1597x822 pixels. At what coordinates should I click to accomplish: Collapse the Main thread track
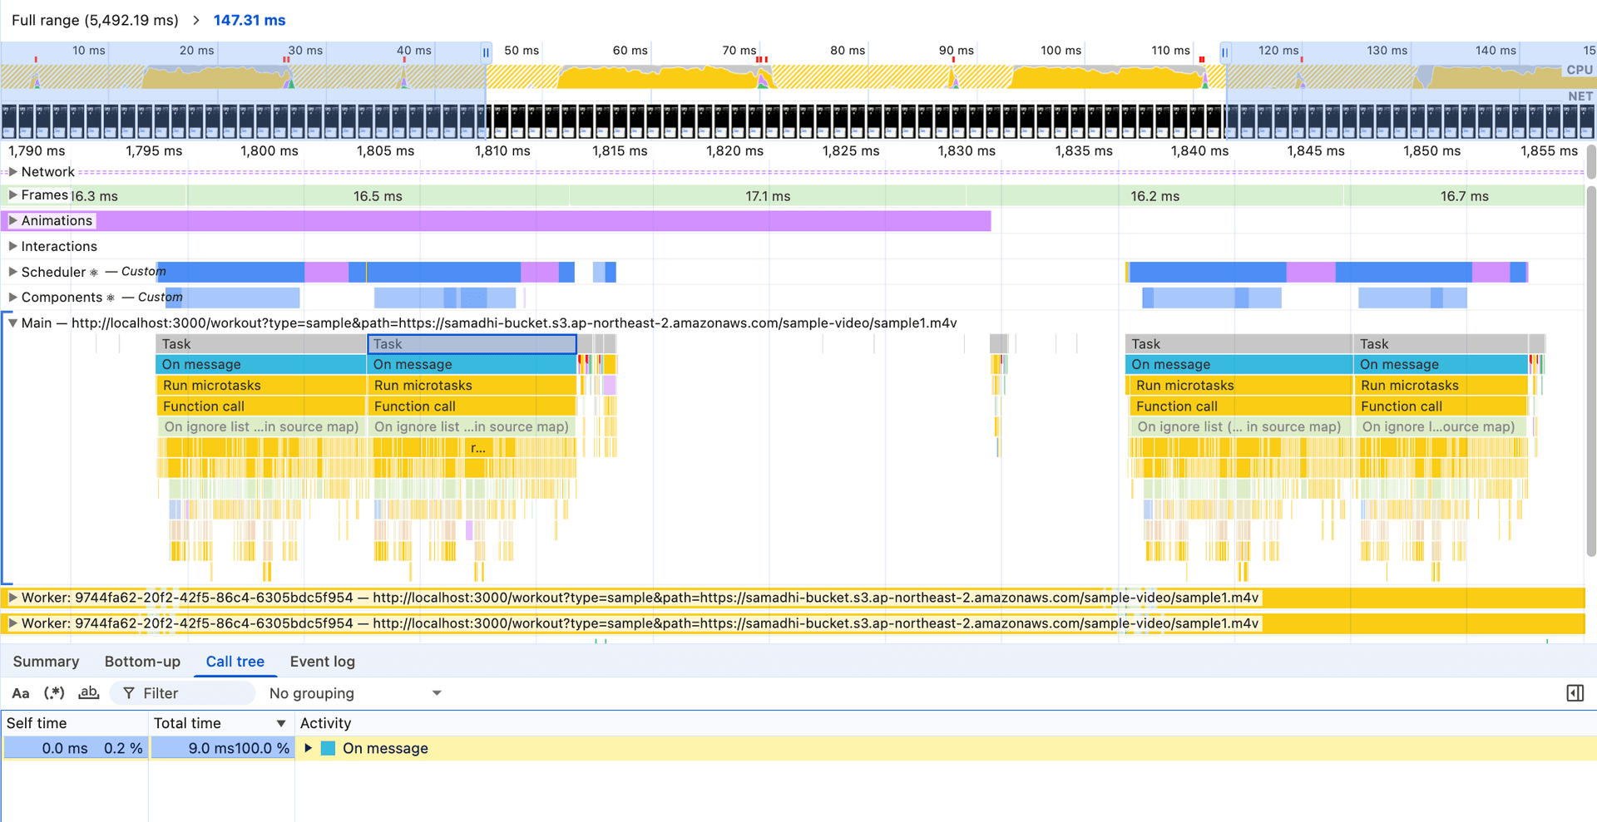tap(12, 323)
